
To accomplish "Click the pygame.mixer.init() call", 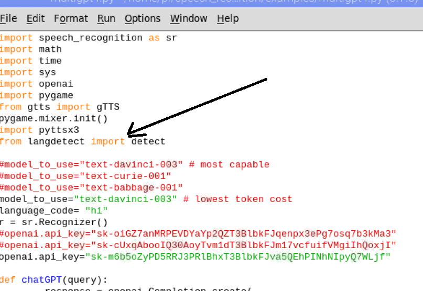I will pyautogui.click(x=53, y=118).
